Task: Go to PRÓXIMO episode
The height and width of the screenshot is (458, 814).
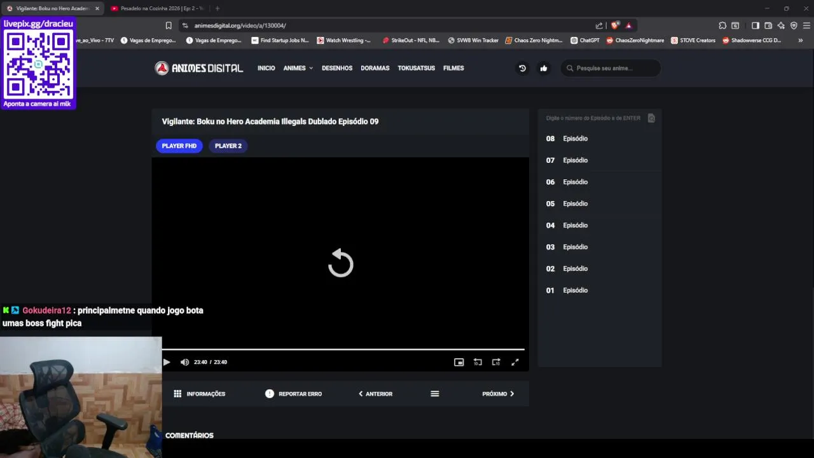Action: tap(499, 394)
